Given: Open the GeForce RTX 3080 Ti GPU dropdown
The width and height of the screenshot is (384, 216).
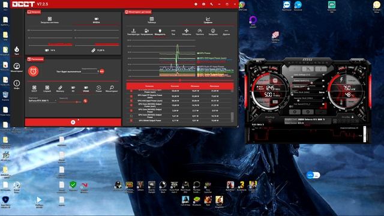Looking at the screenshot, I should [42, 101].
